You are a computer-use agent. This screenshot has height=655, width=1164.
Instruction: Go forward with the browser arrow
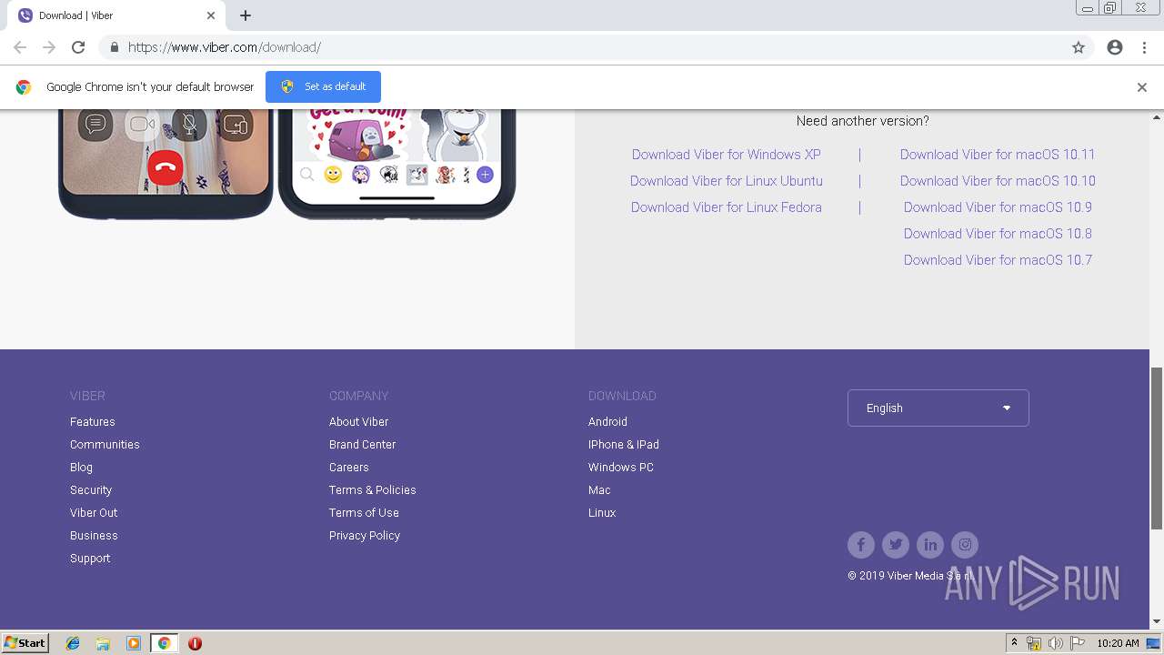pos(49,47)
